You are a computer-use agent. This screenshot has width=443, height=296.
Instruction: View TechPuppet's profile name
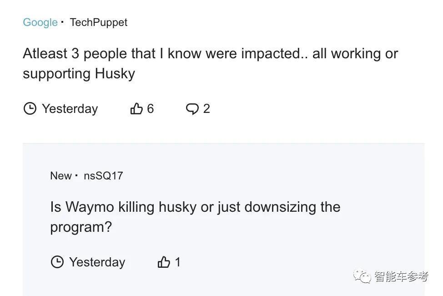pyautogui.click(x=98, y=22)
